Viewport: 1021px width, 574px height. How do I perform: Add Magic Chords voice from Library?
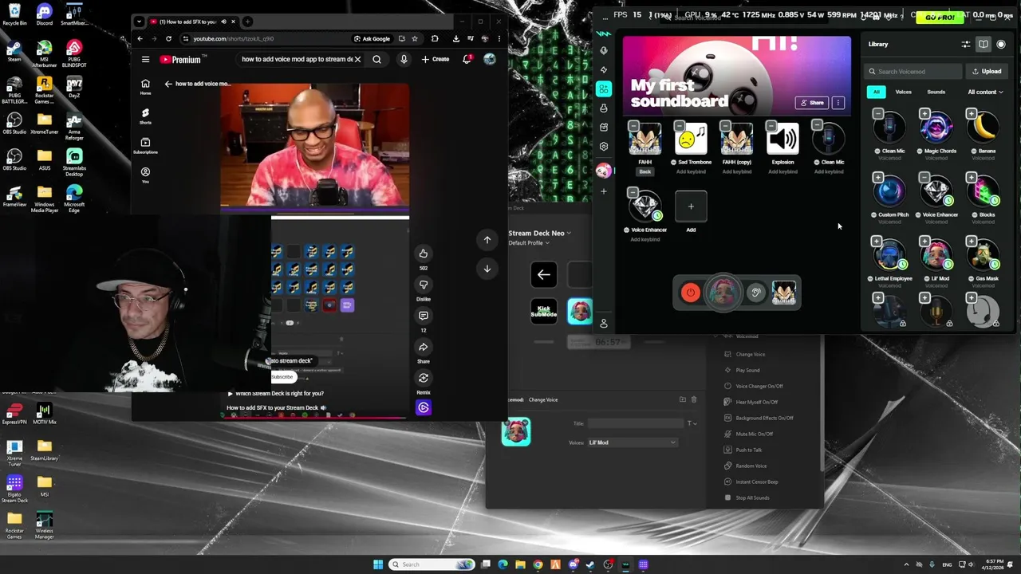[x=924, y=113]
